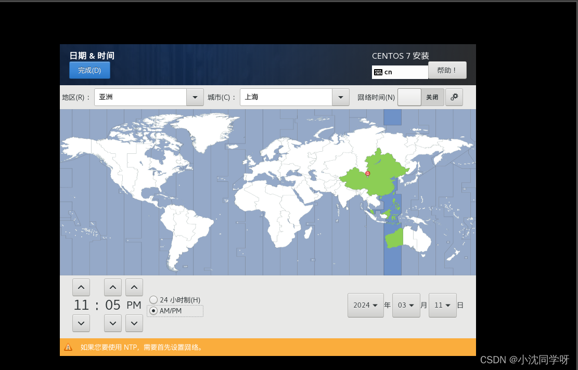
Task: Decrease the minutes with down arrow
Action: [x=113, y=323]
